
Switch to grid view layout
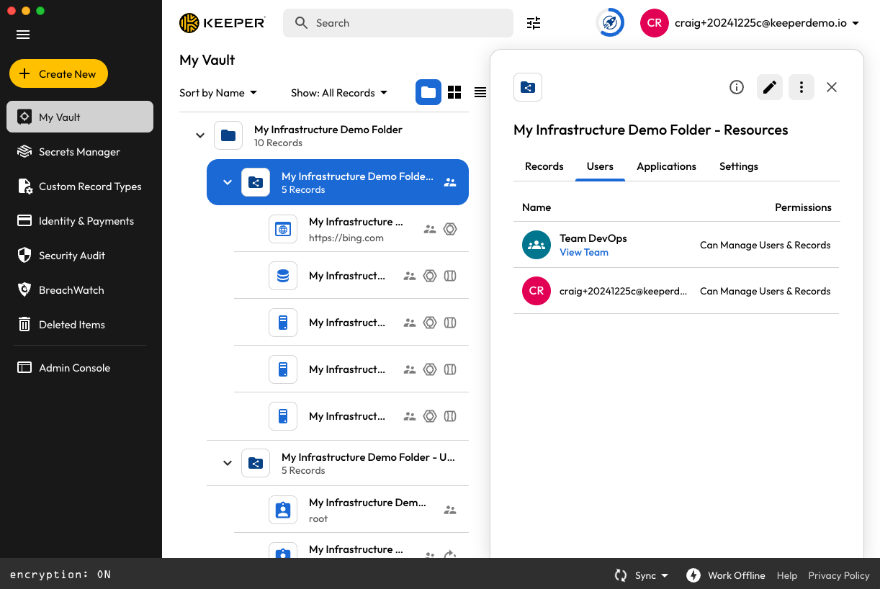coord(454,92)
